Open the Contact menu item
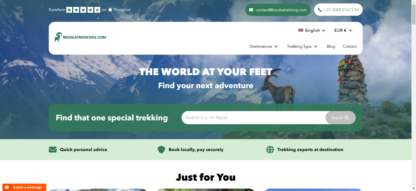Image resolution: width=416 pixels, height=191 pixels. coord(350,46)
